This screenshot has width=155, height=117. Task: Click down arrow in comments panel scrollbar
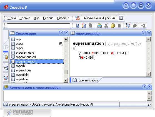[149, 98]
